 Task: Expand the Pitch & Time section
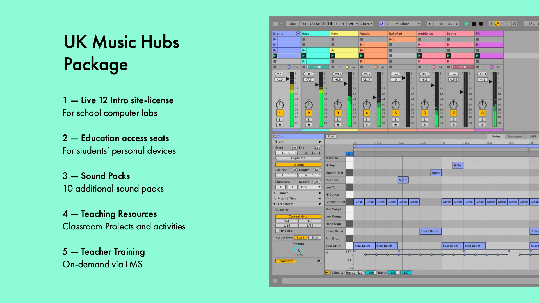pyautogui.click(x=319, y=199)
